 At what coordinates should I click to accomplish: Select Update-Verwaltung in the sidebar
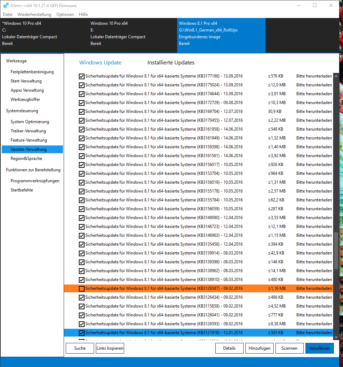(32, 149)
